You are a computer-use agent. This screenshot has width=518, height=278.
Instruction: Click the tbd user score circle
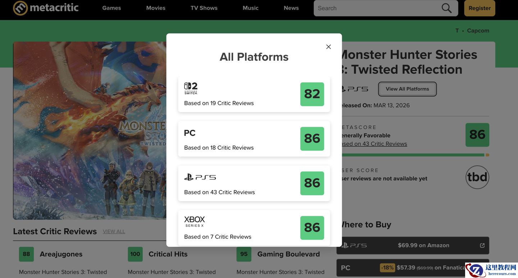click(477, 177)
